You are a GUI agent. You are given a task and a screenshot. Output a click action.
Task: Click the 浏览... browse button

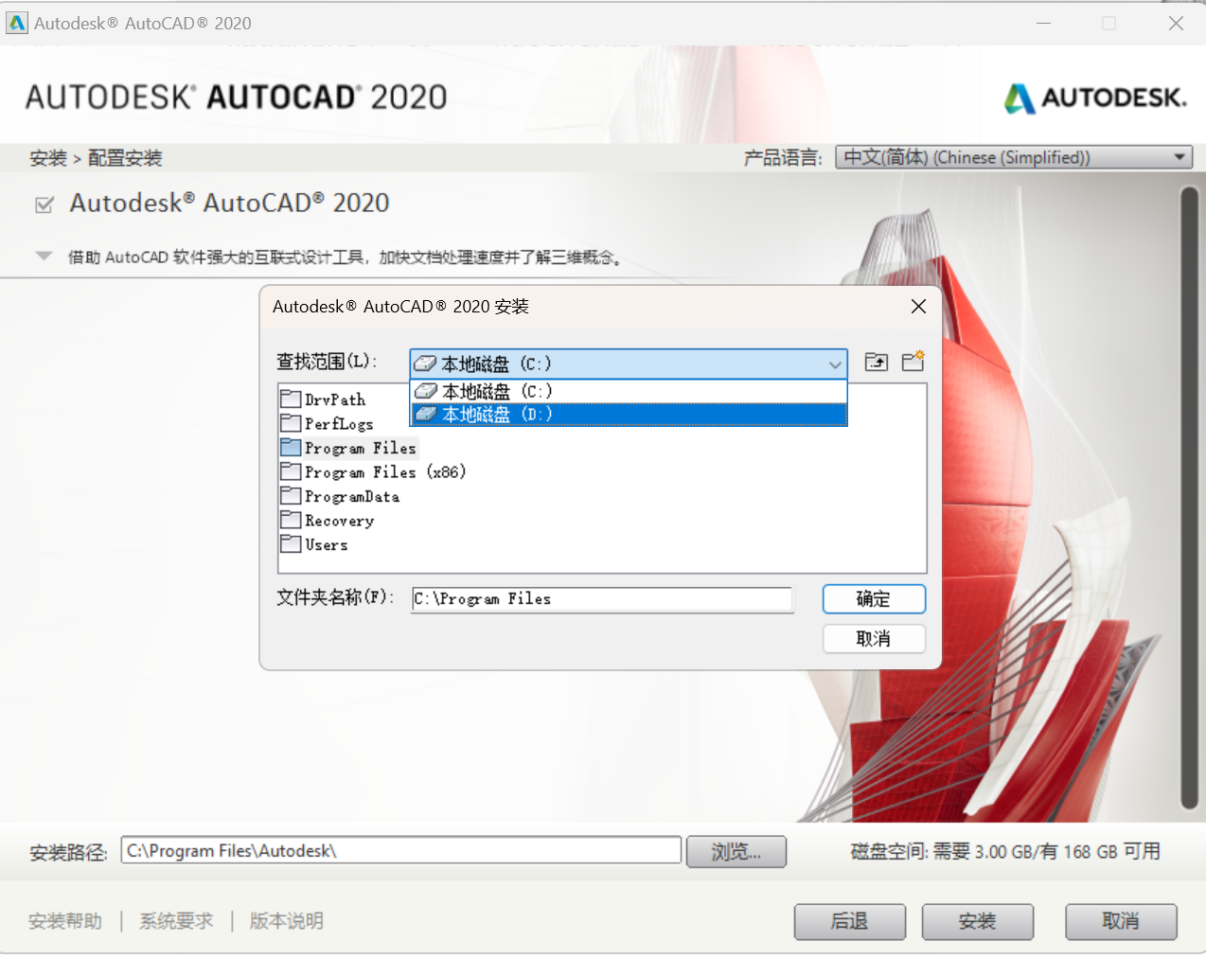[x=736, y=852]
